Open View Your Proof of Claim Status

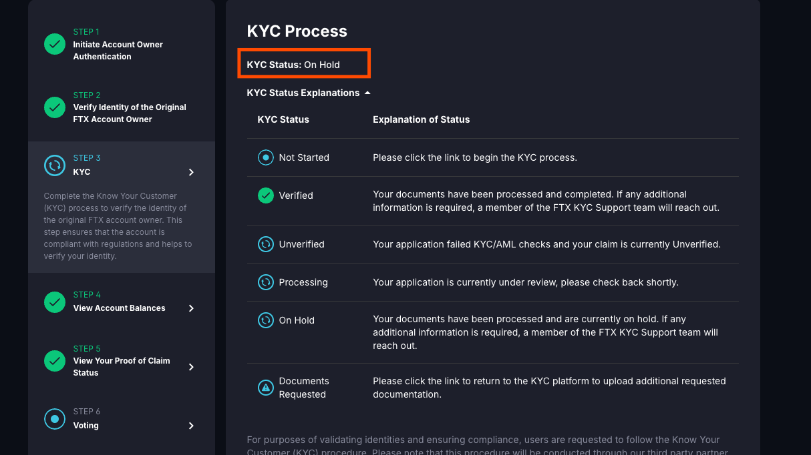click(x=122, y=367)
